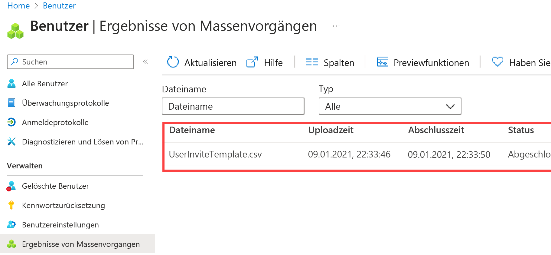
Task: Click the Alle Benutzer person icon
Action: pos(11,84)
